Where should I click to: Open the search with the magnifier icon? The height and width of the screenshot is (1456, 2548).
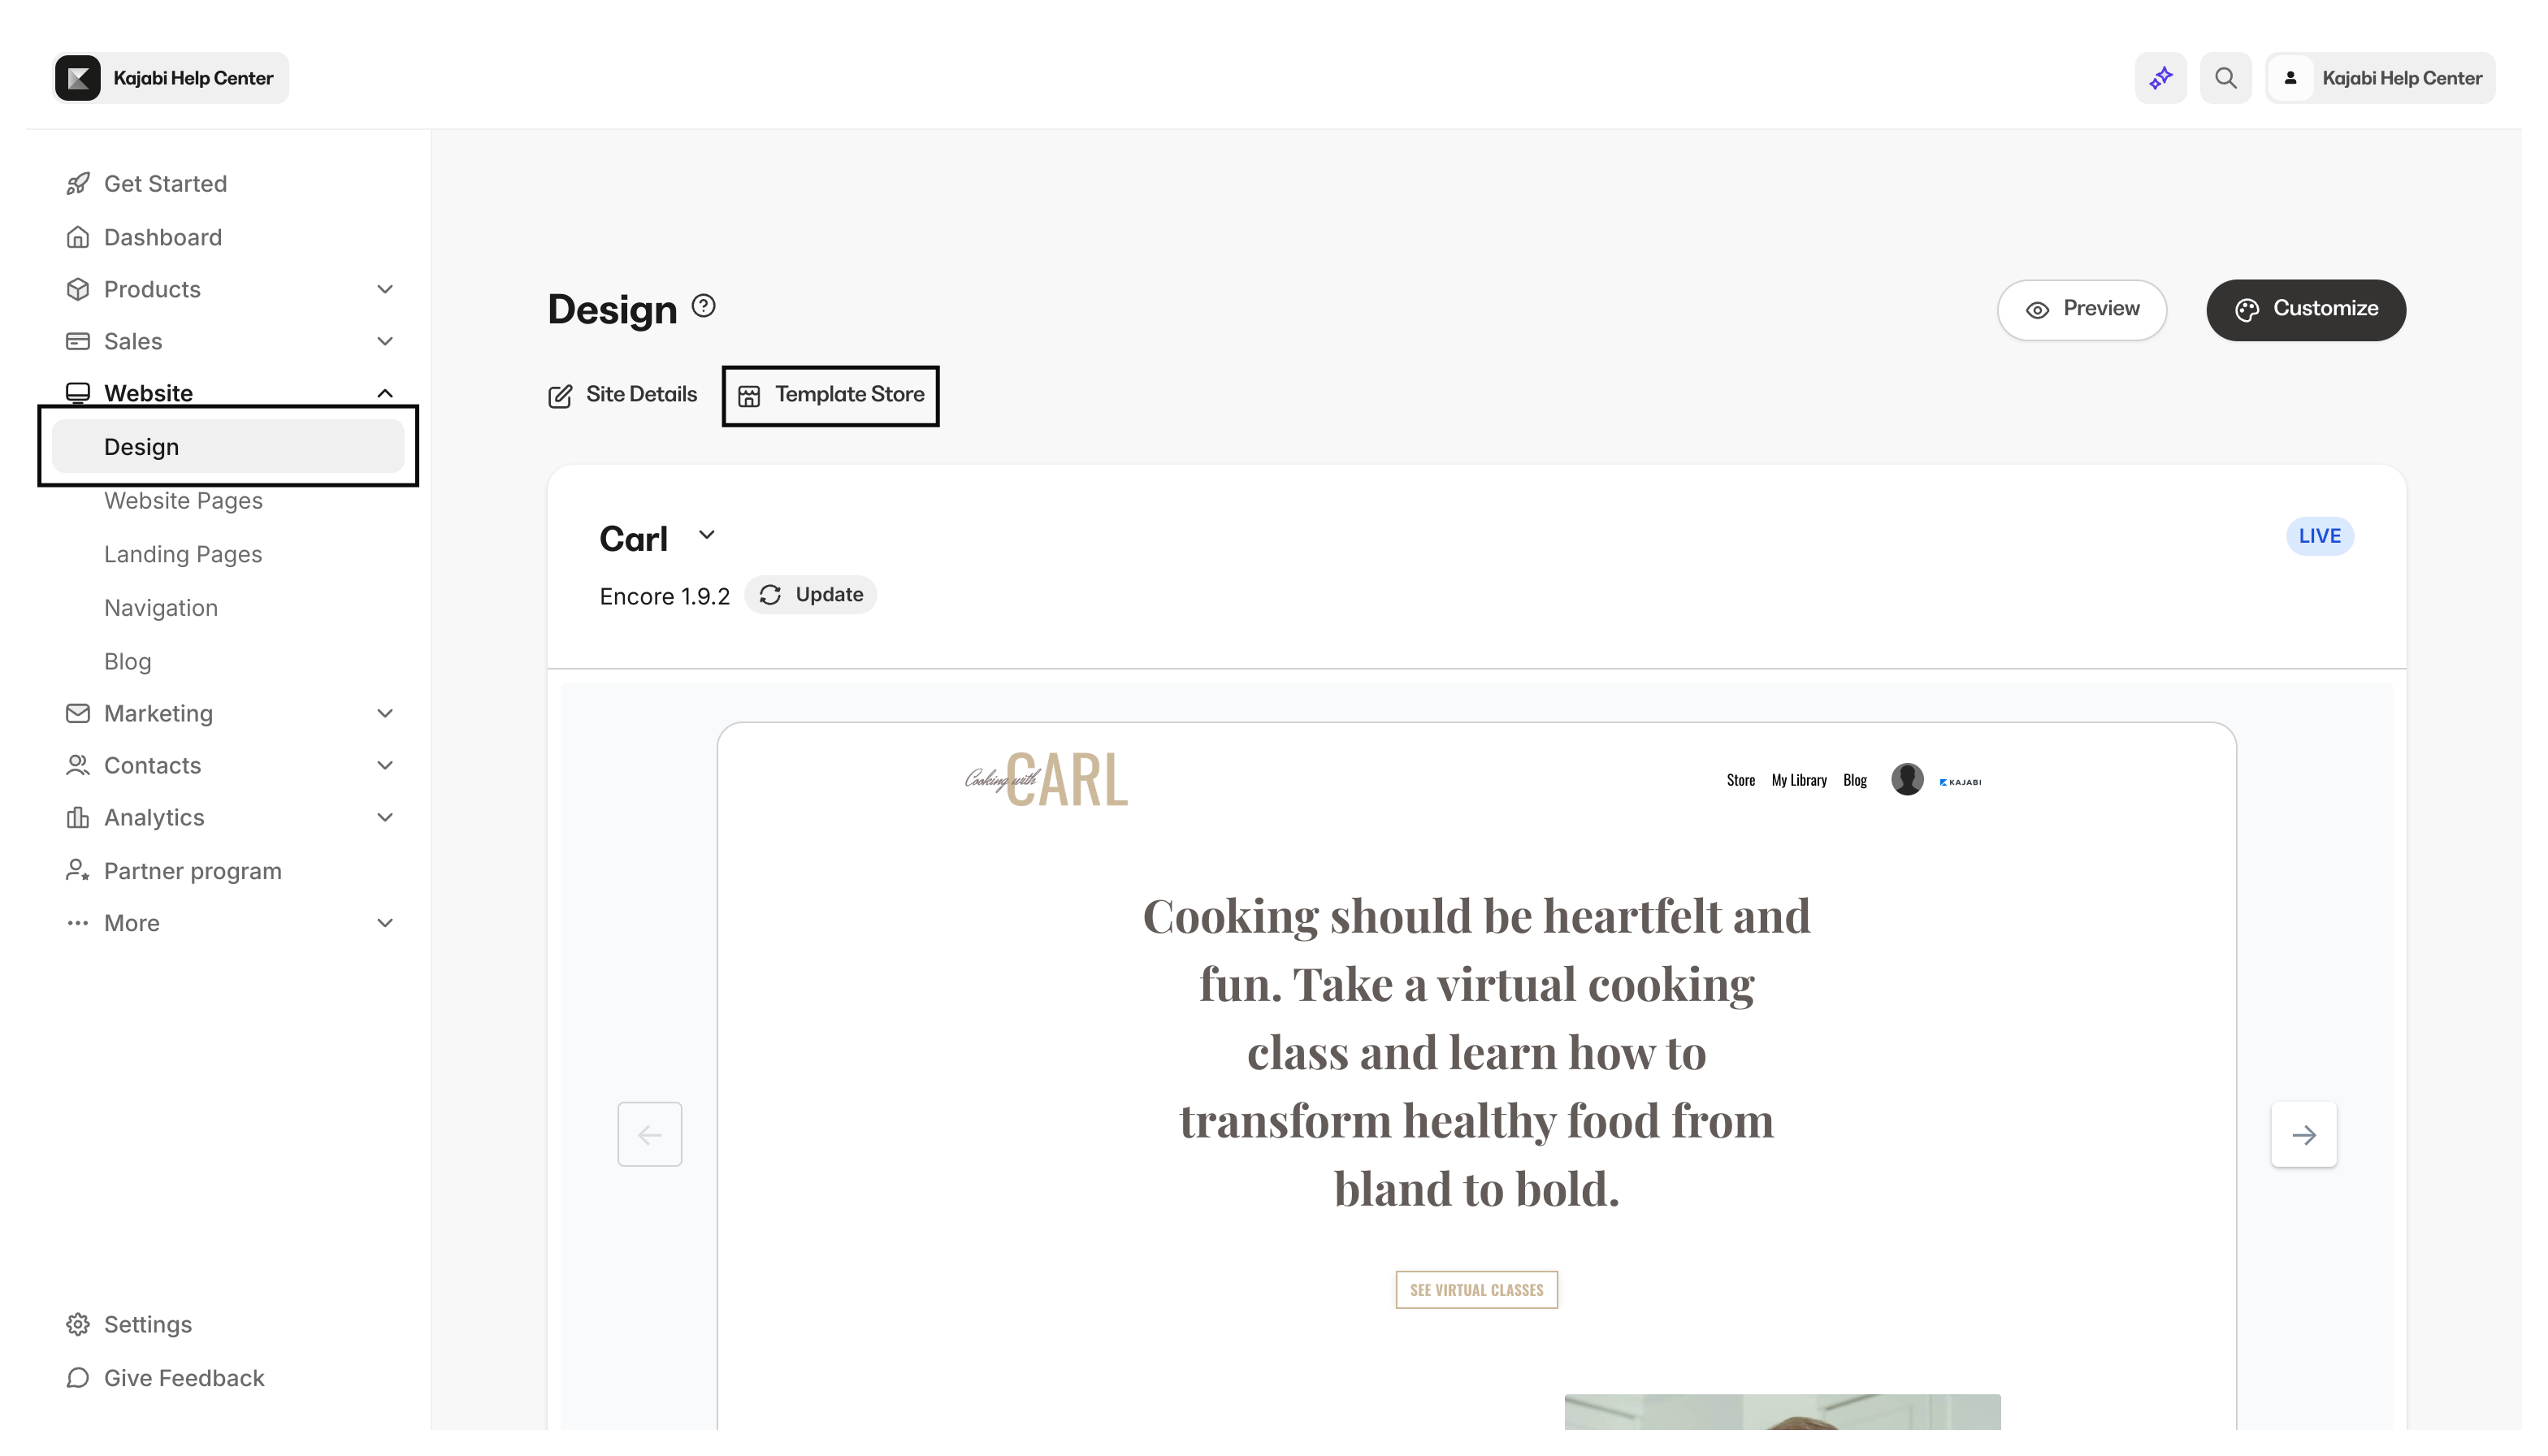click(2225, 77)
